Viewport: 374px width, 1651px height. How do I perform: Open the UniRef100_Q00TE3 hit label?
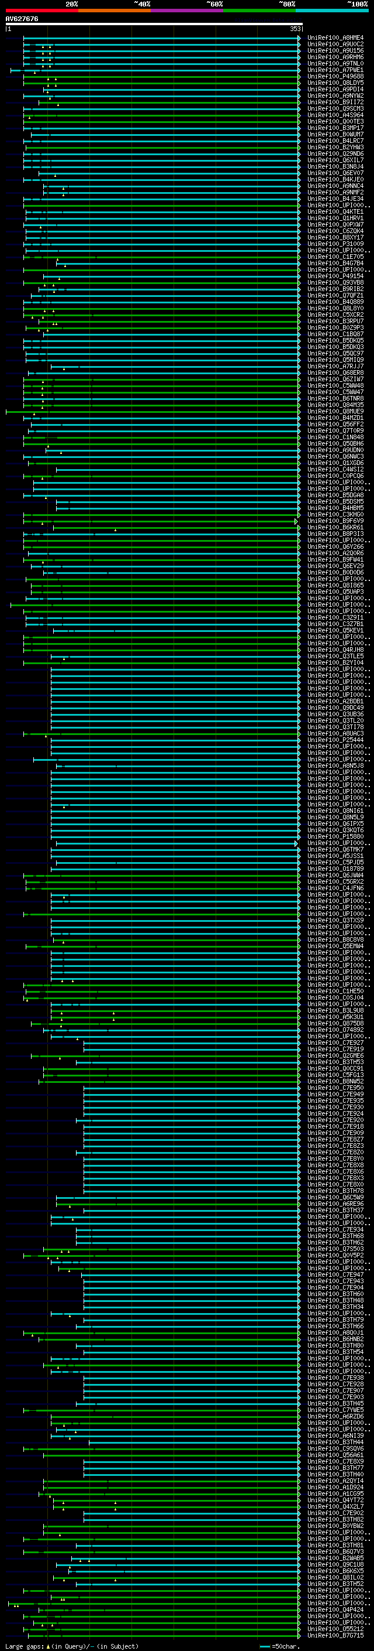pyautogui.click(x=335, y=122)
